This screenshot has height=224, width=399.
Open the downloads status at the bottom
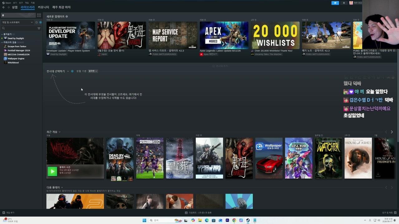click(x=198, y=212)
